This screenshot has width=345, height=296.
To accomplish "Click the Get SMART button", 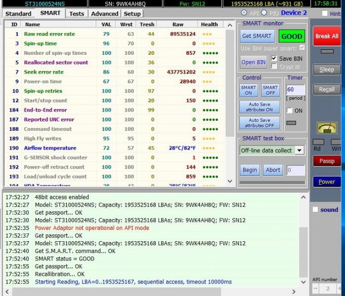I will 257,36.
